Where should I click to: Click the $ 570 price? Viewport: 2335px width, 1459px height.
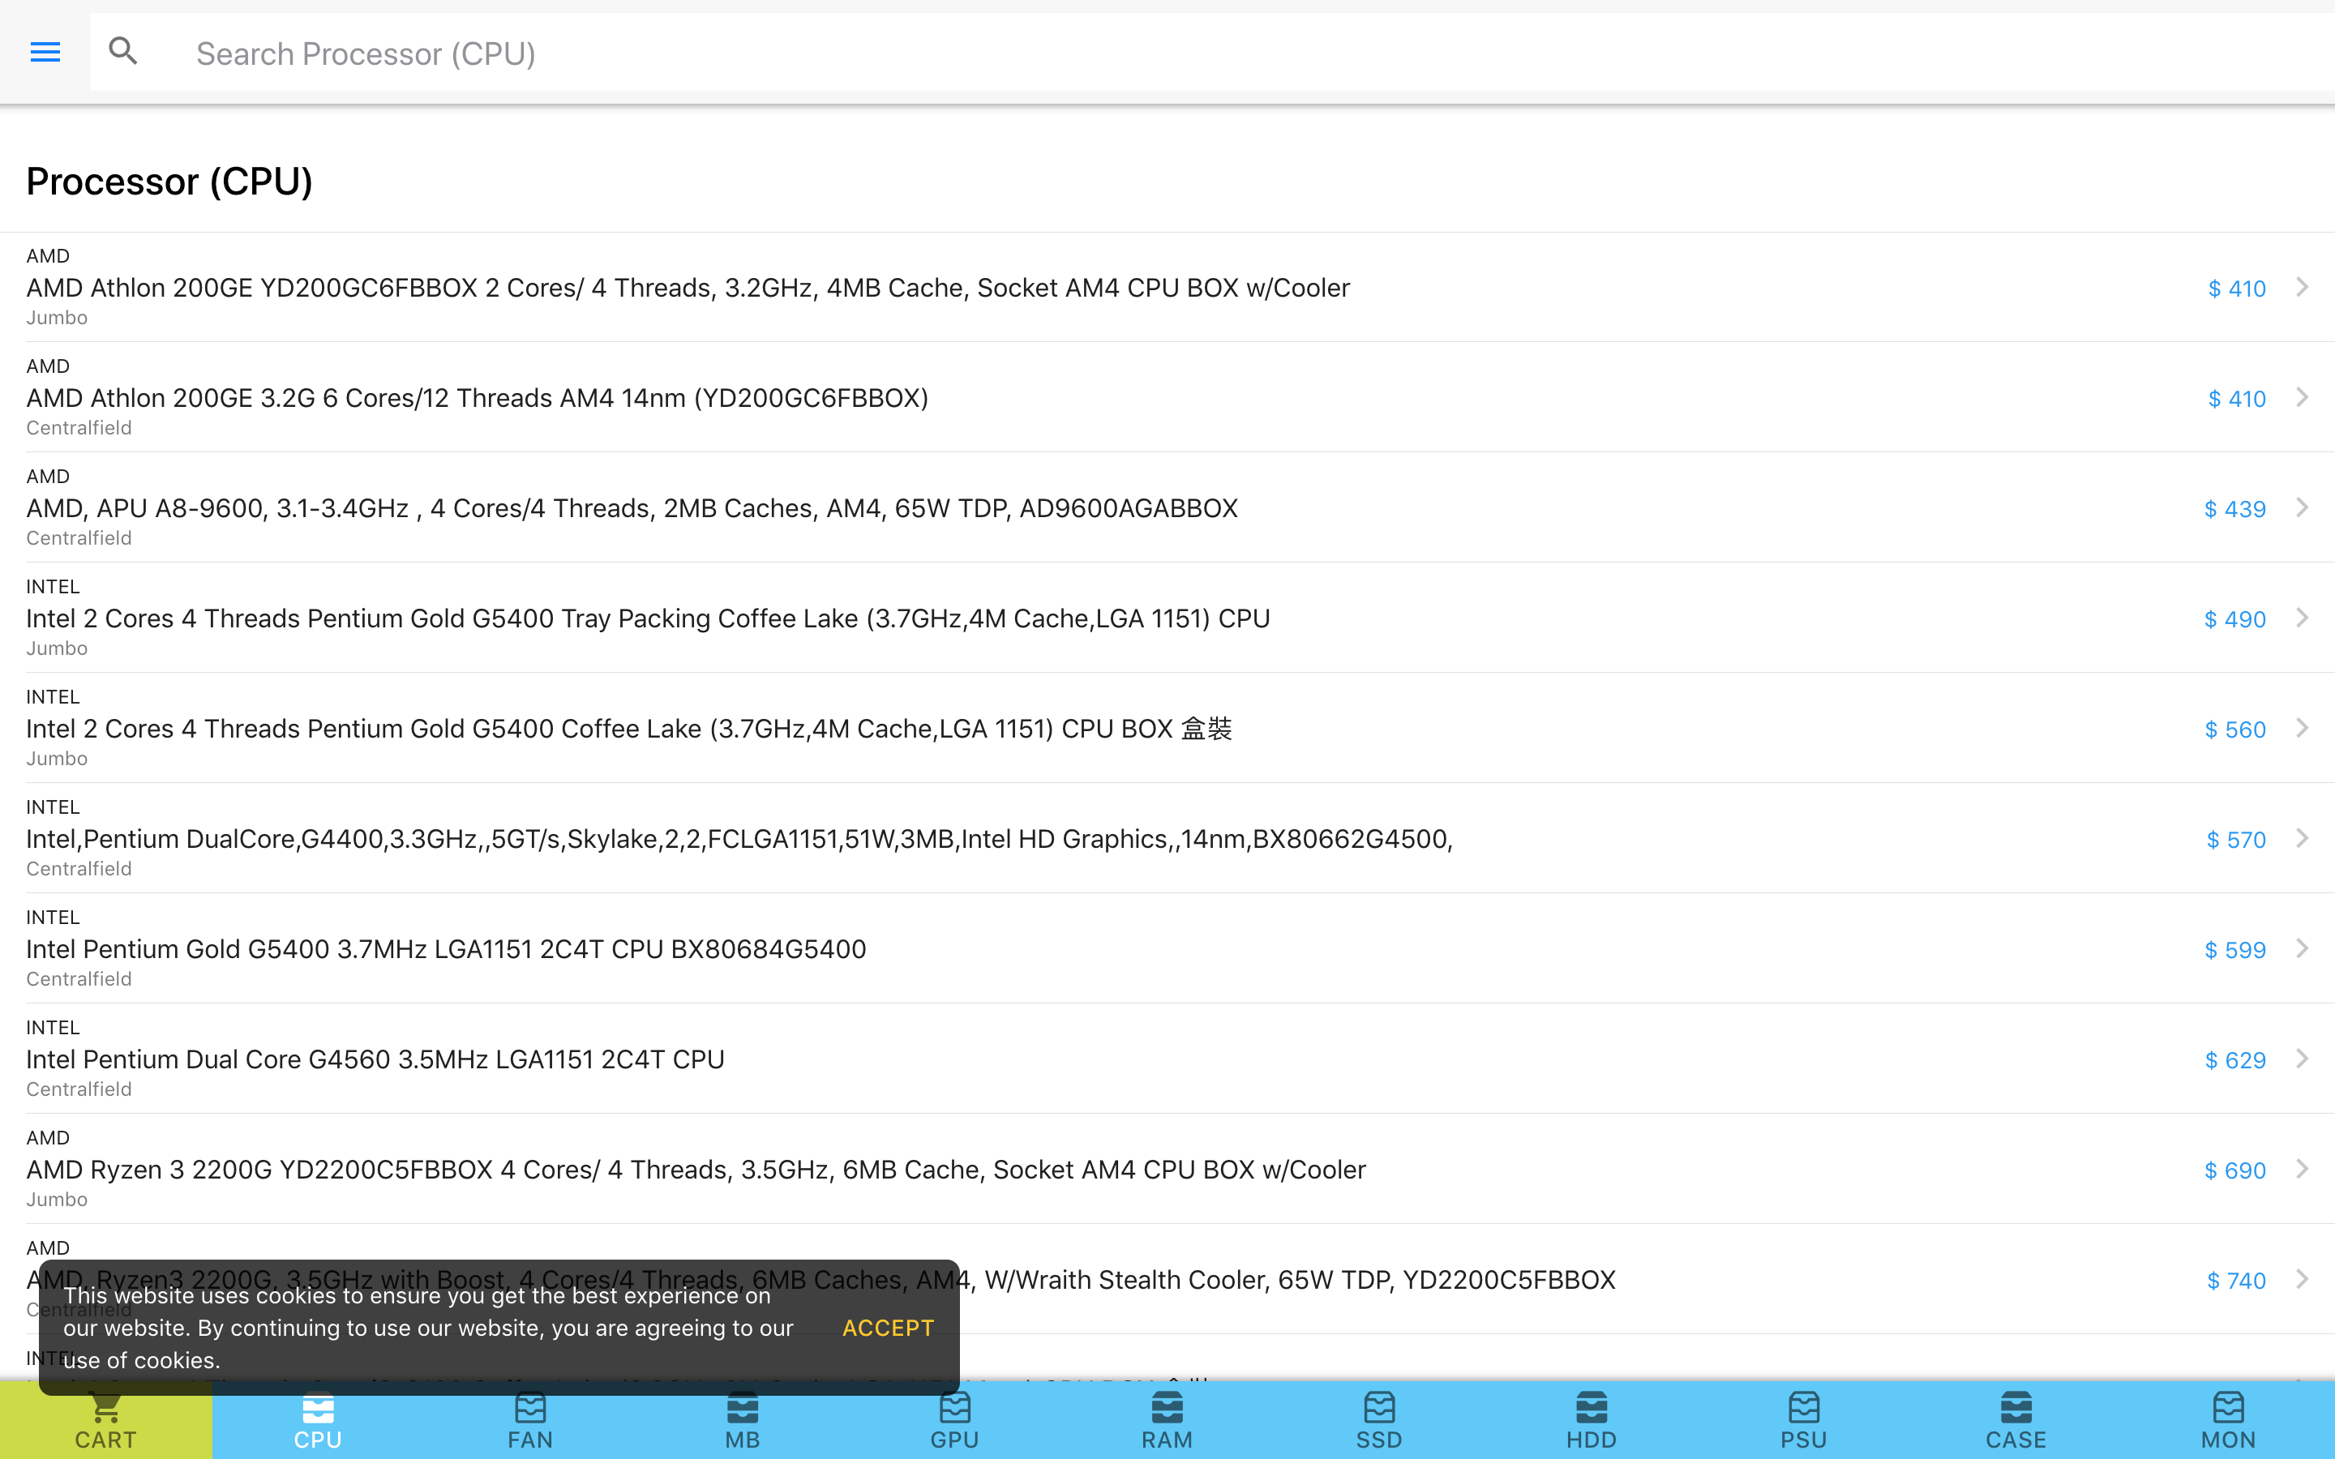(2235, 841)
